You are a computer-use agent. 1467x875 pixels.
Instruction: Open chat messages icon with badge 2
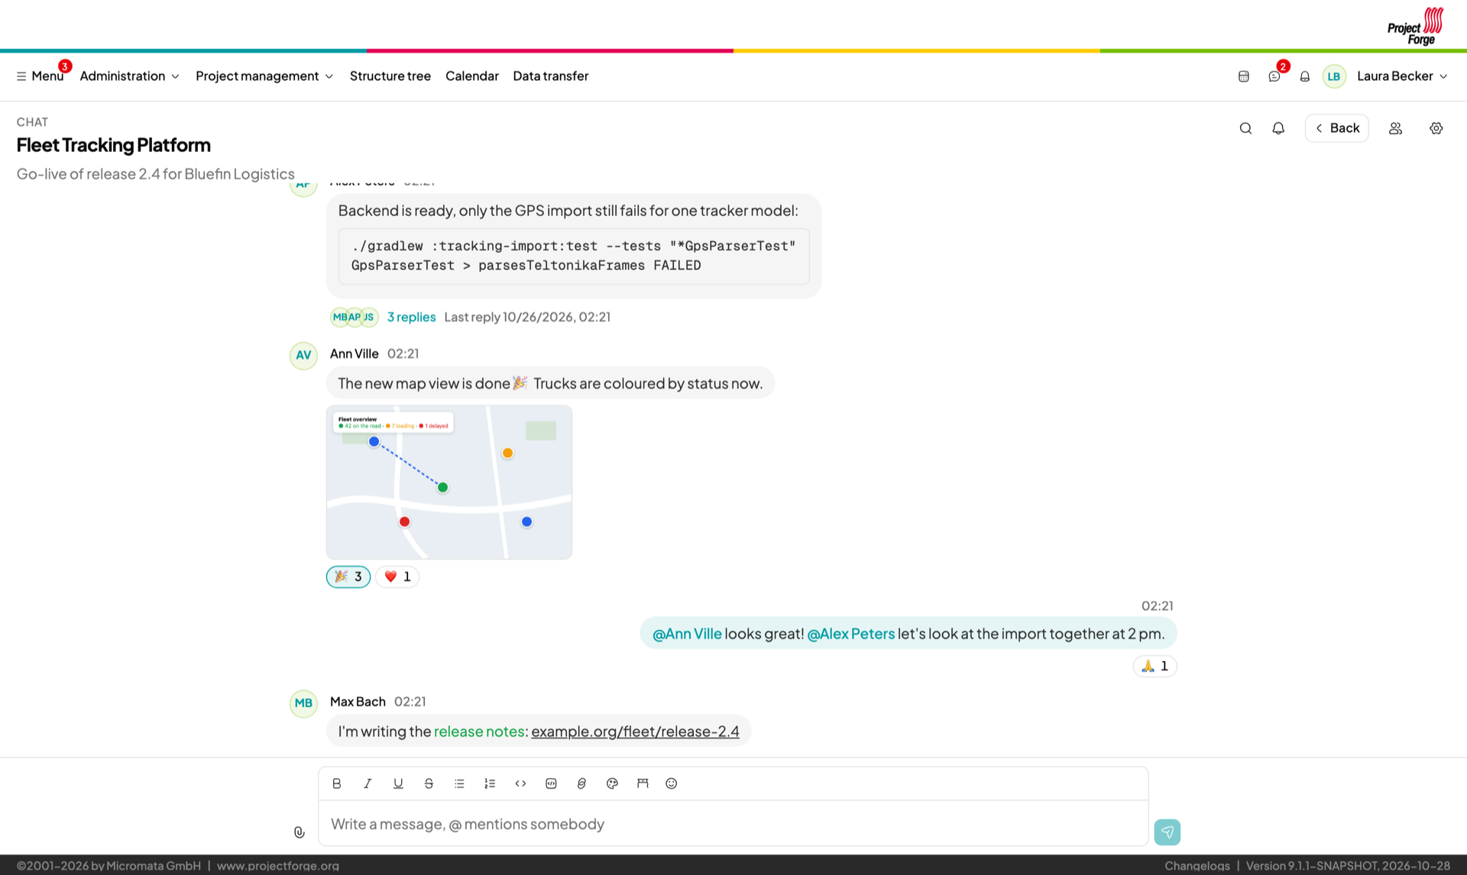(x=1274, y=76)
